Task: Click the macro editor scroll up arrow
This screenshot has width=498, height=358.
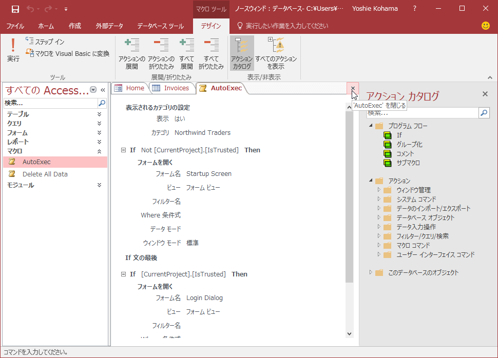Action: (349, 107)
